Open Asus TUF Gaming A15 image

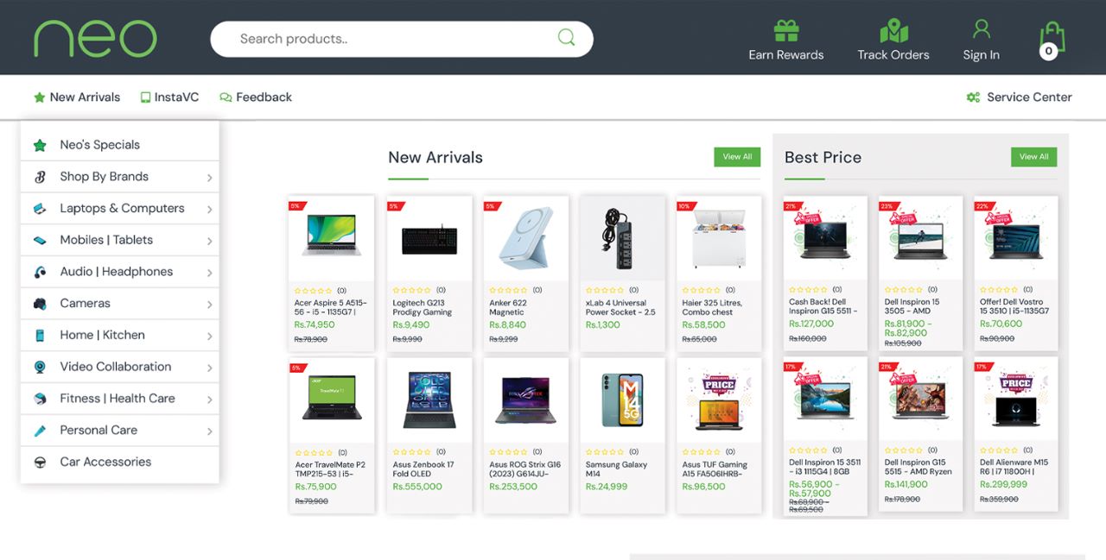(719, 401)
